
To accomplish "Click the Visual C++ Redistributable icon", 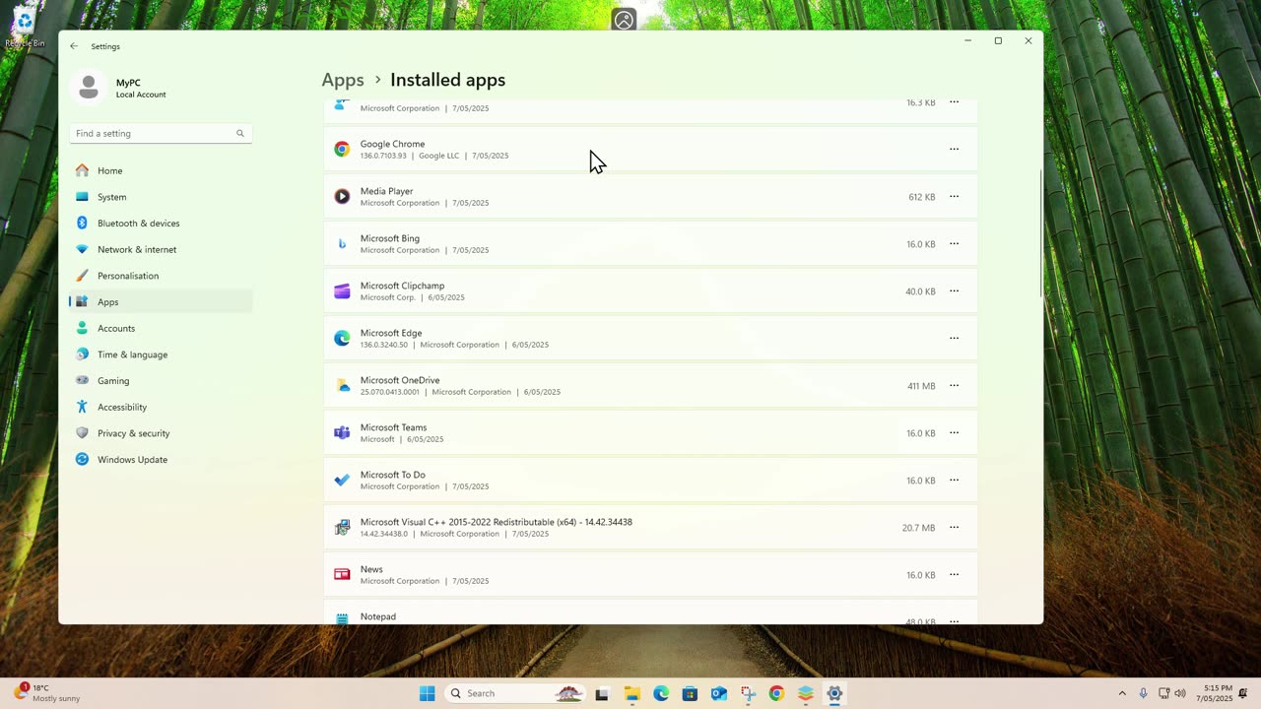I will tap(342, 528).
